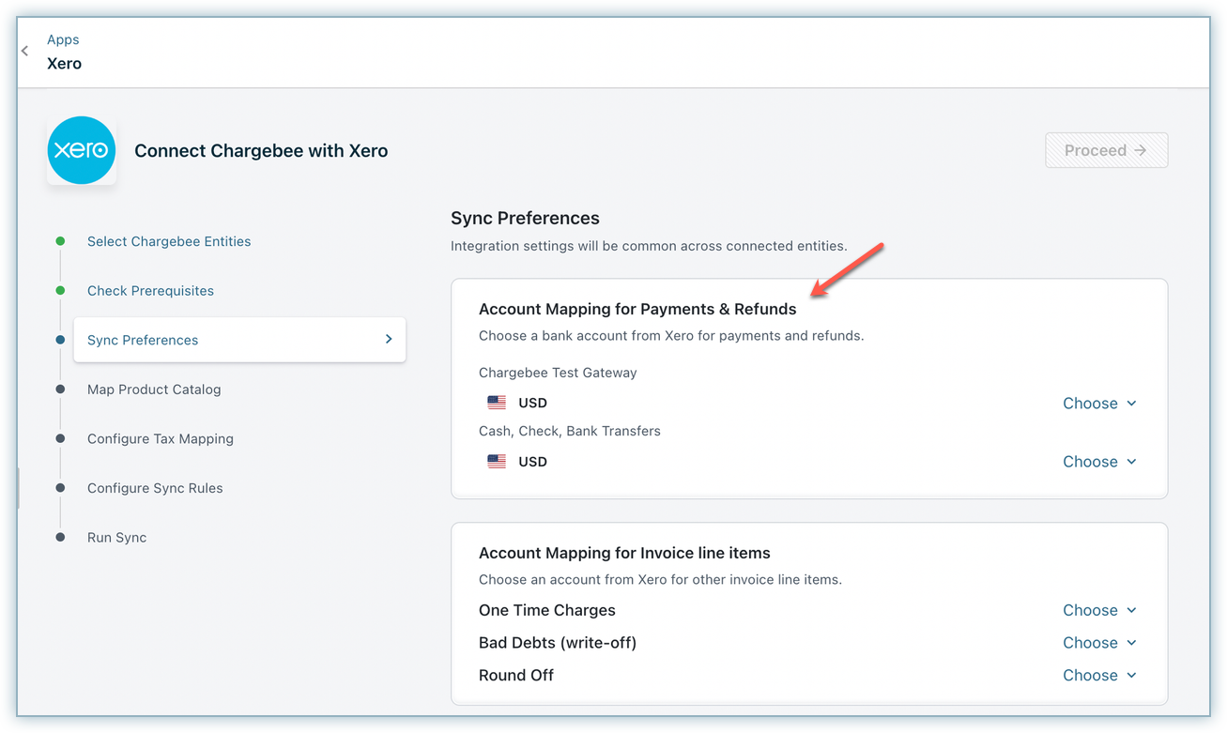Image resolution: width=1227 pixels, height=733 pixels.
Task: Go to Select Chargebee Entities step
Action: 169,241
